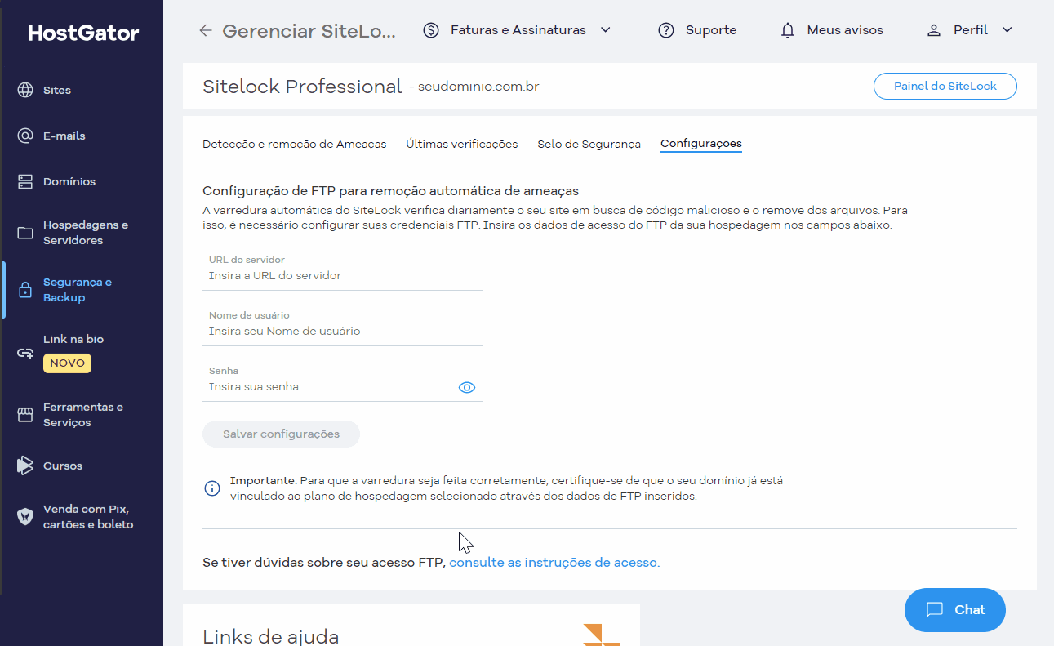Click the Gerenciar SiteLock page title

click(309, 31)
